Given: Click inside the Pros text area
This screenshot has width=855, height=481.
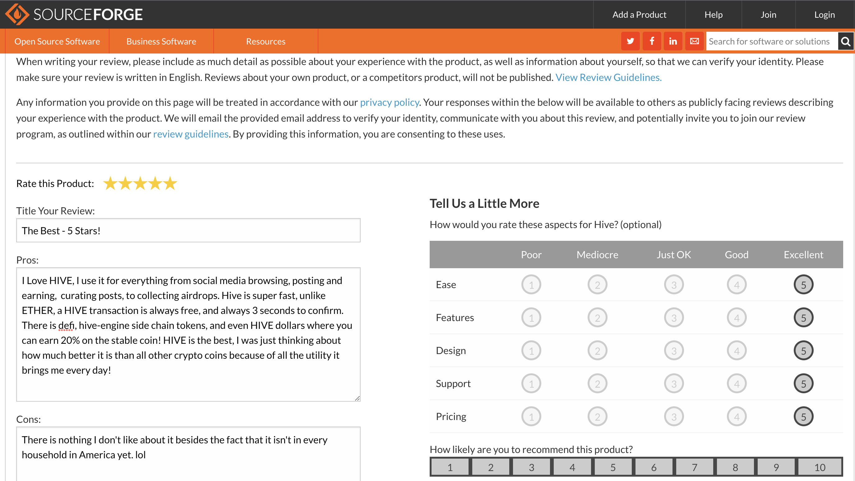Looking at the screenshot, I should click(188, 334).
